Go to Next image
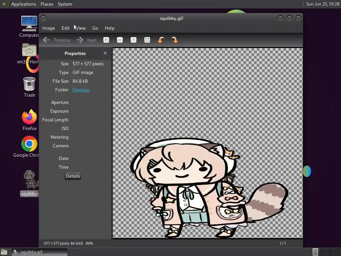The width and height of the screenshot is (341, 256). point(87,40)
